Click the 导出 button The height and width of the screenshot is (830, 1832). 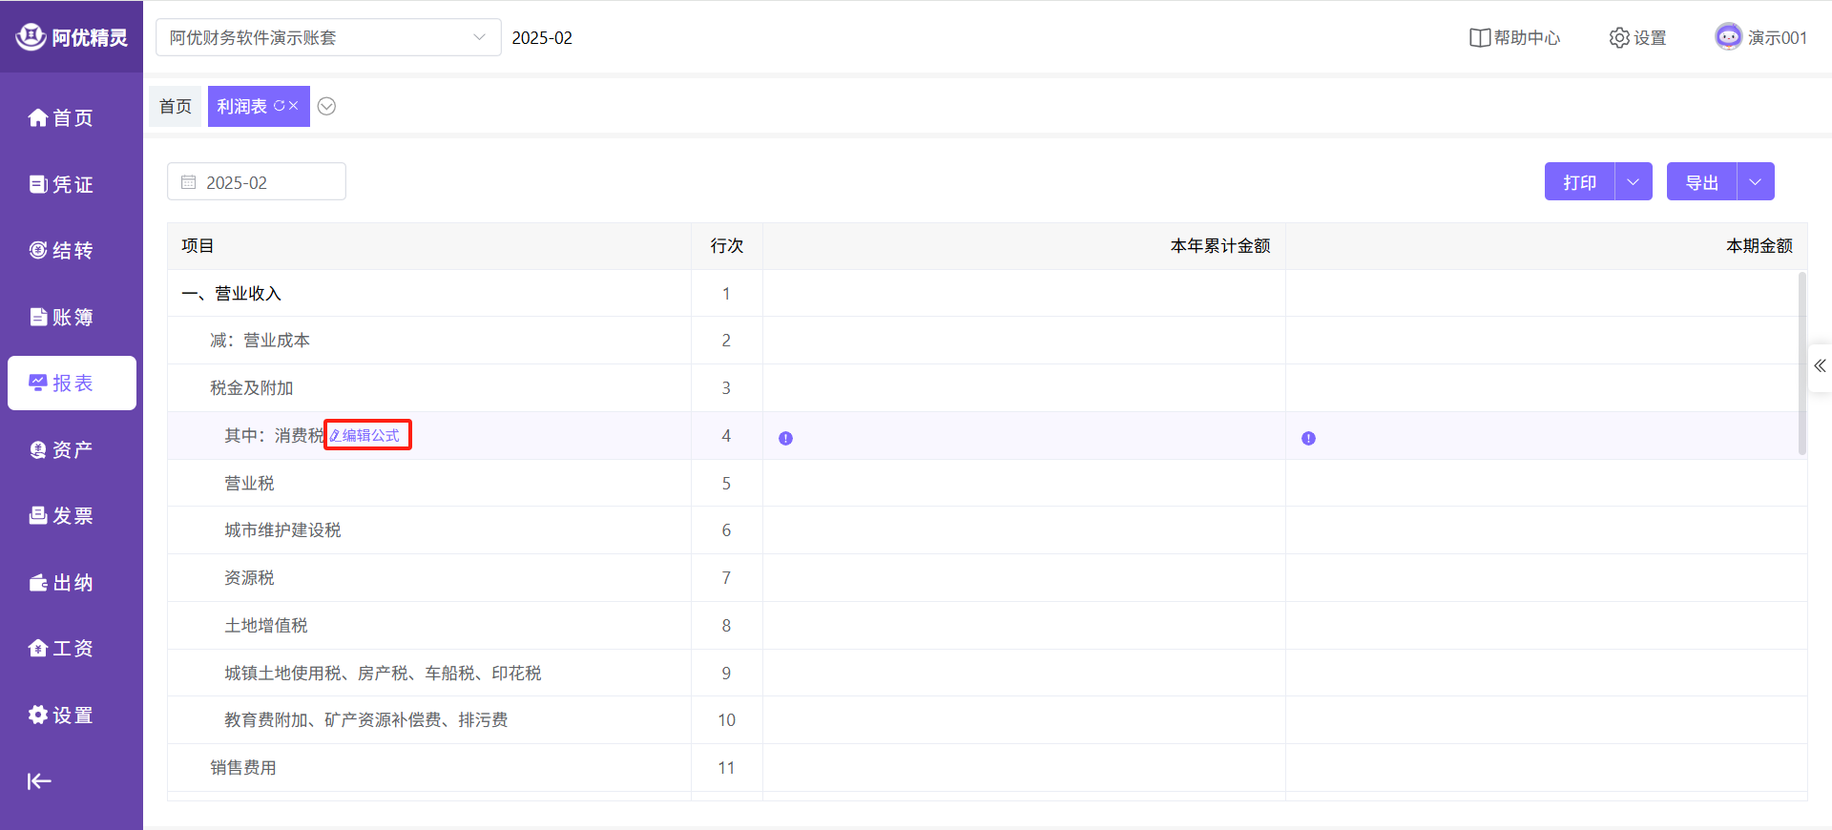(1701, 182)
